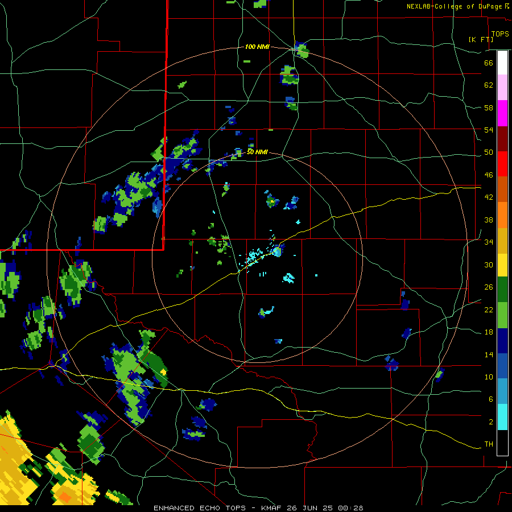Click the 2 legend value

491,422
